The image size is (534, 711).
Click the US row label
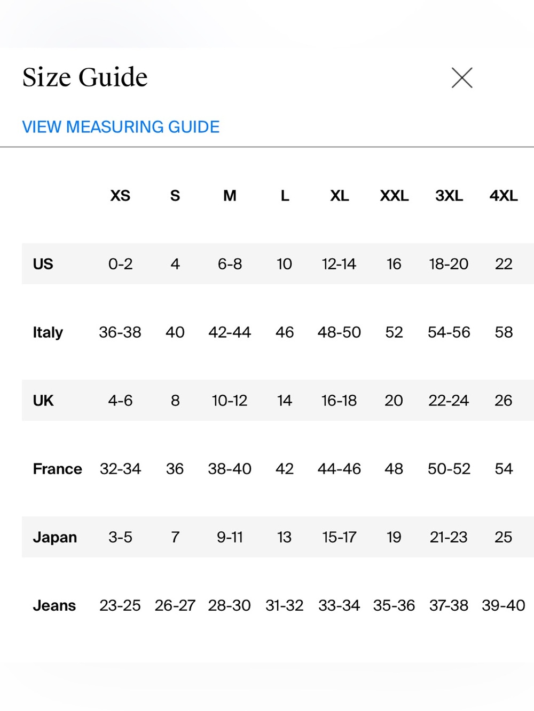pyautogui.click(x=43, y=264)
